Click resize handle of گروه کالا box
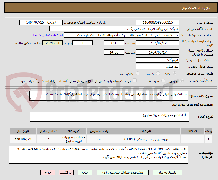The height and width of the screenshot is (180, 218). [31, 120]
